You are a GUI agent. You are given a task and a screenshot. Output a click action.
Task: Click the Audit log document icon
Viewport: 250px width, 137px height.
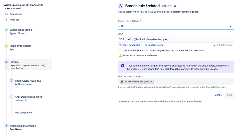point(6,20)
